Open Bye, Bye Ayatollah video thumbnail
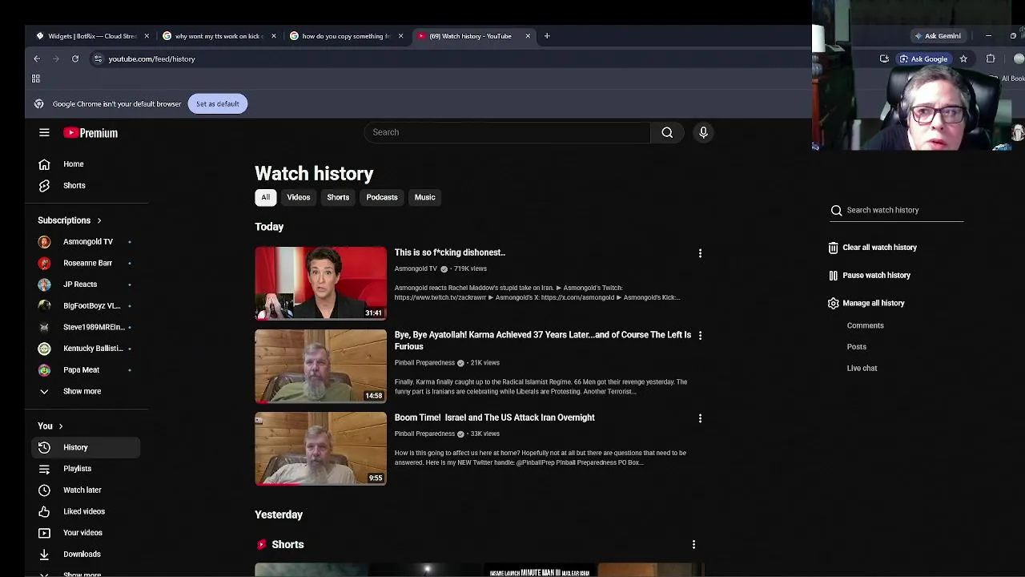The height and width of the screenshot is (577, 1025). coord(320,366)
